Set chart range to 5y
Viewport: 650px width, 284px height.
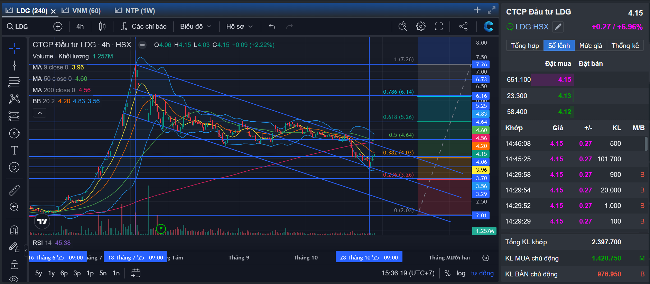[39, 273]
